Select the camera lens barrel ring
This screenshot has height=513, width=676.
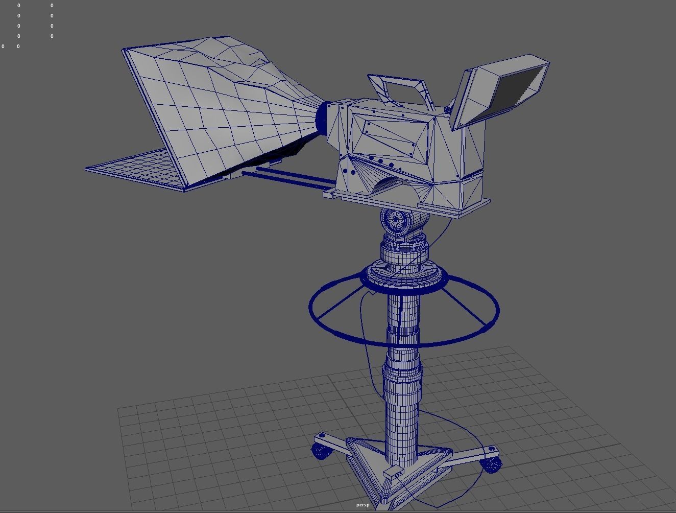click(322, 119)
